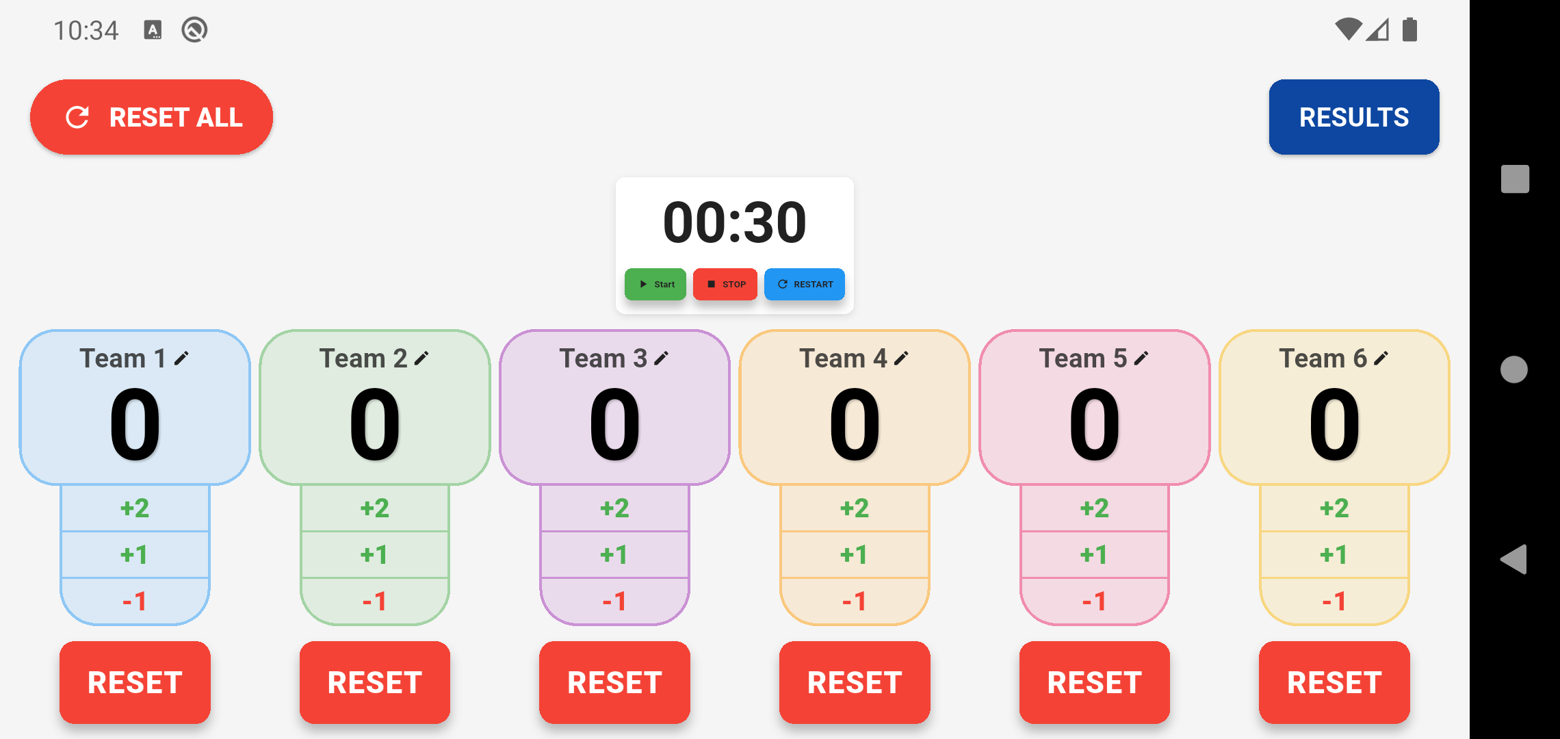The image size is (1560, 739).
Task: Rename Team 5 using its pencil icon
Action: click(x=1141, y=356)
